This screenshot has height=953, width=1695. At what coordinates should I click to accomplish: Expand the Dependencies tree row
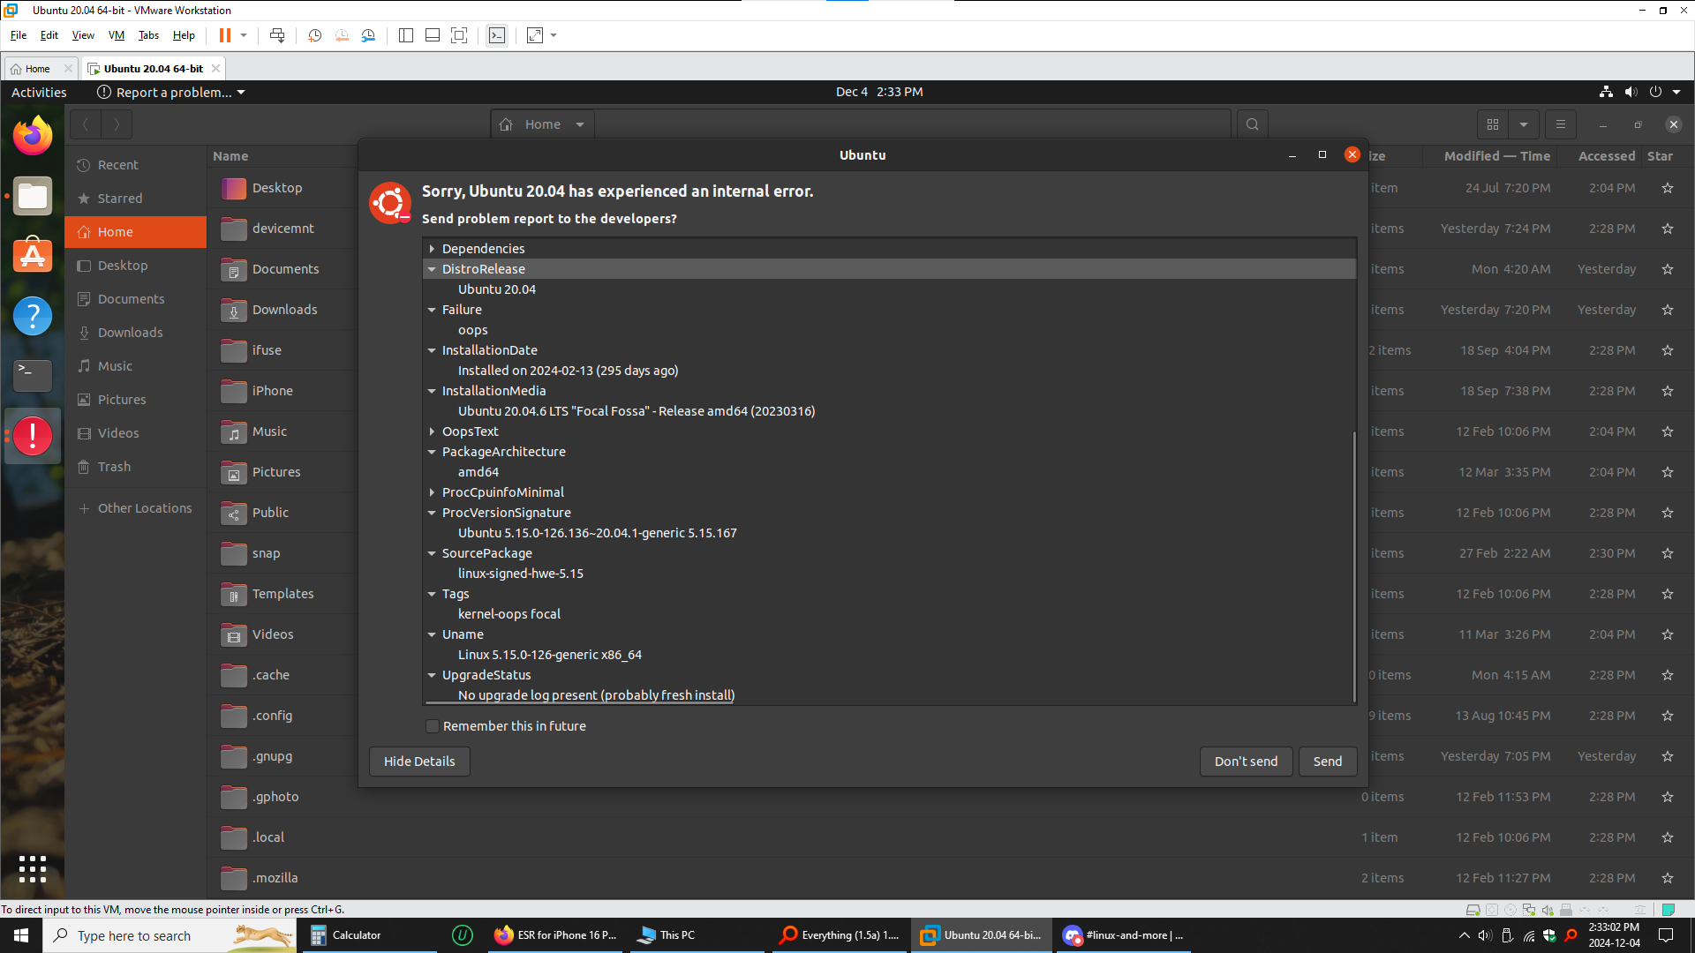tap(432, 249)
